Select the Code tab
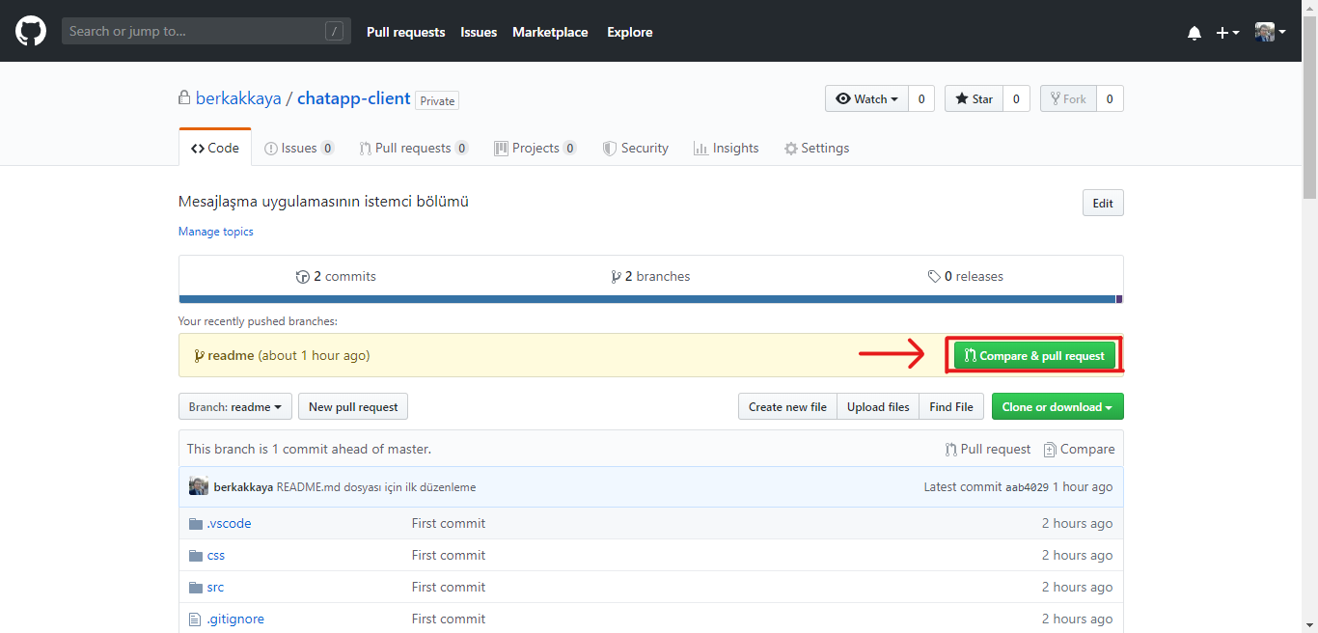1318x633 pixels. (215, 148)
